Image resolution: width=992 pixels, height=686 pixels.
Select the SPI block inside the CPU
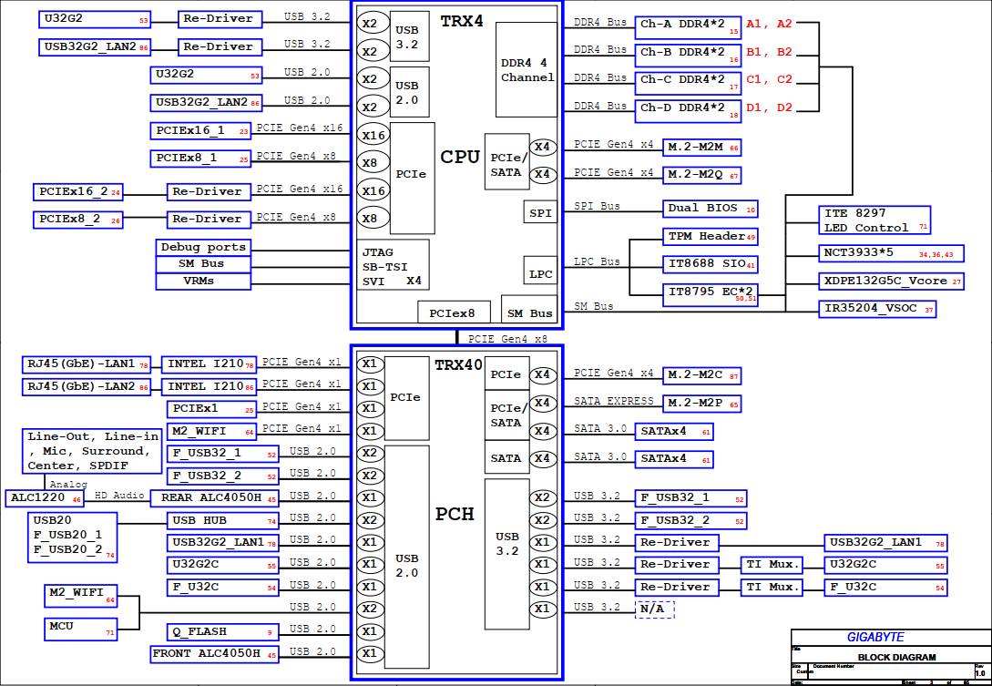click(x=540, y=212)
